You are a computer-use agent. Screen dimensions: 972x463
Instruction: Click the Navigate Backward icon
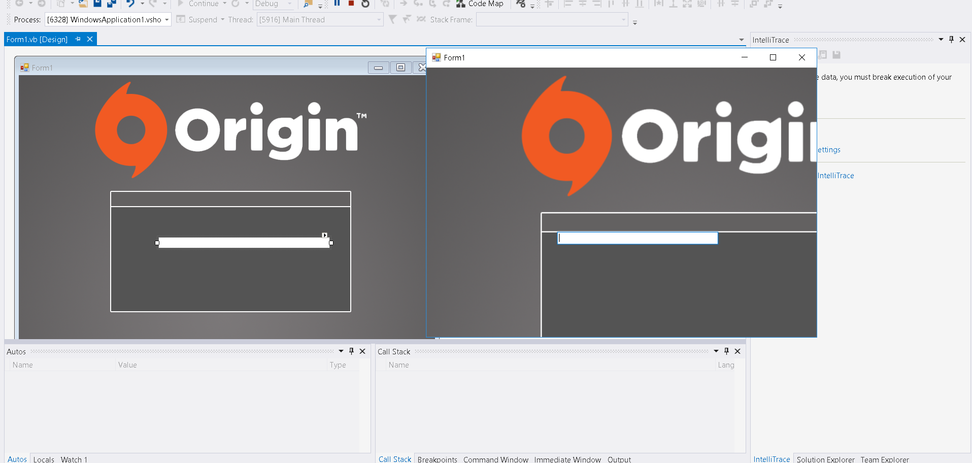[x=19, y=4]
